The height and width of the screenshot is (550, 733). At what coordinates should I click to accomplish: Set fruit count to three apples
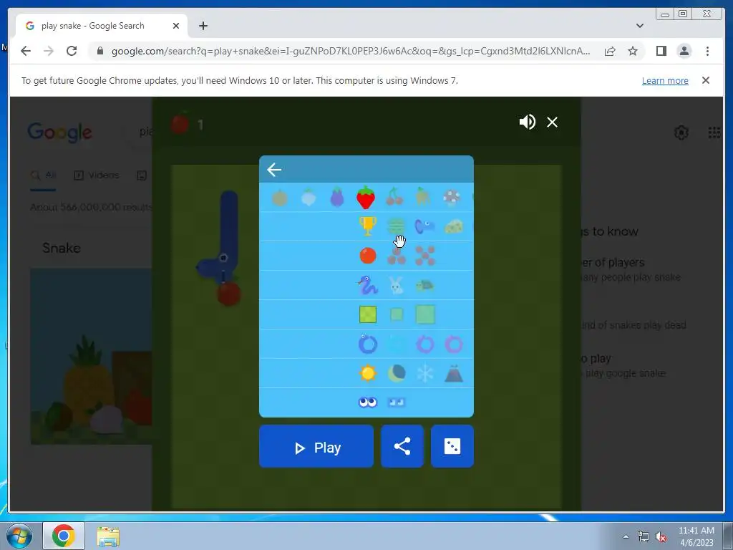tap(397, 256)
